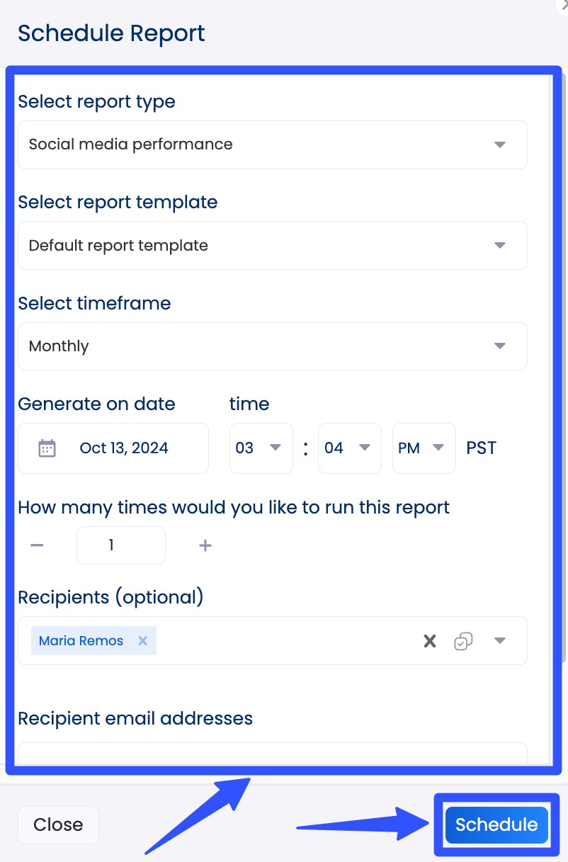Clear all recipients using the X icon
The image size is (568, 862).
pyautogui.click(x=429, y=640)
